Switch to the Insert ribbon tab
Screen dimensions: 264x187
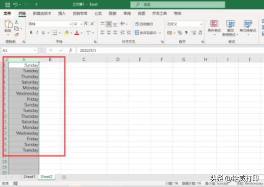pos(62,13)
